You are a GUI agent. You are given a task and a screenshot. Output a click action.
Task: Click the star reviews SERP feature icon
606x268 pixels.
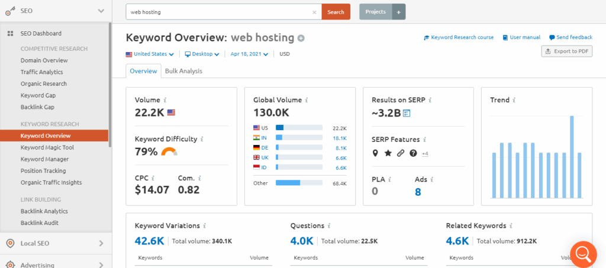[388, 153]
